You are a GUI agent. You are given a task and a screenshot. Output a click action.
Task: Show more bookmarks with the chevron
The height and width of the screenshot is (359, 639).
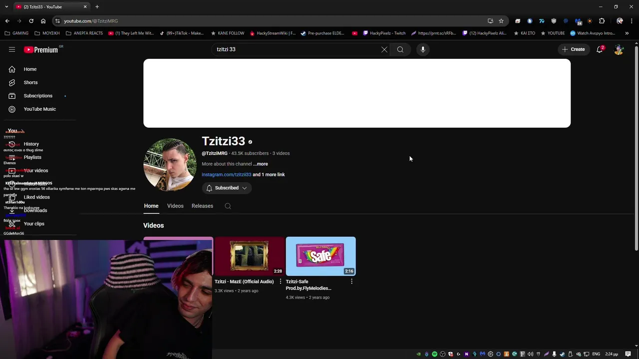click(627, 33)
